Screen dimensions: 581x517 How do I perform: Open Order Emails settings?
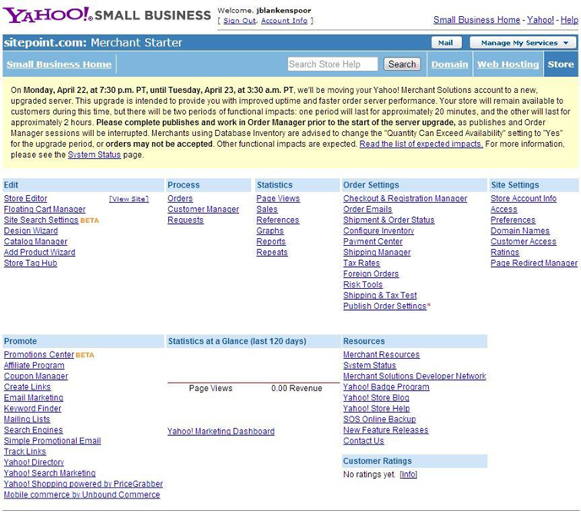click(367, 209)
